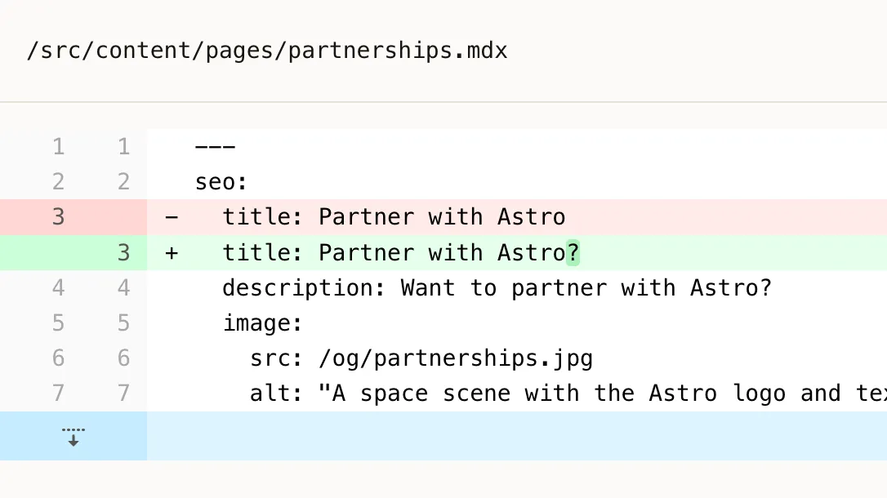Image resolution: width=887 pixels, height=498 pixels.
Task: Click the "seo:" line
Action: tap(221, 182)
